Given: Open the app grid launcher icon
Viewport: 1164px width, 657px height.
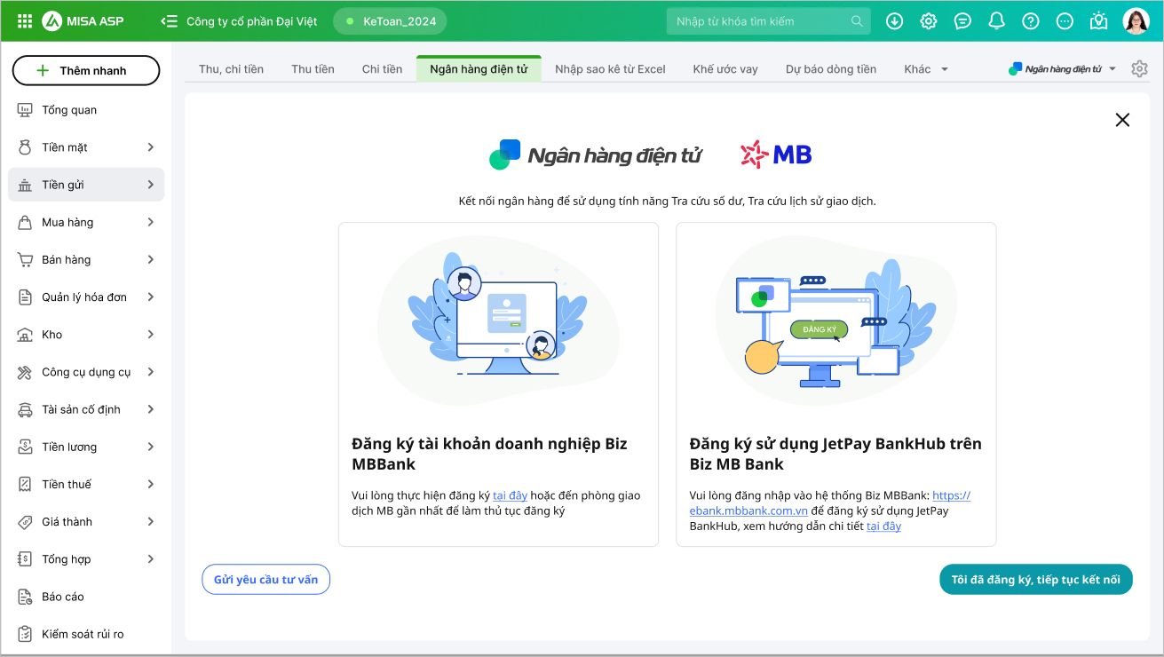Looking at the screenshot, I should [25, 21].
